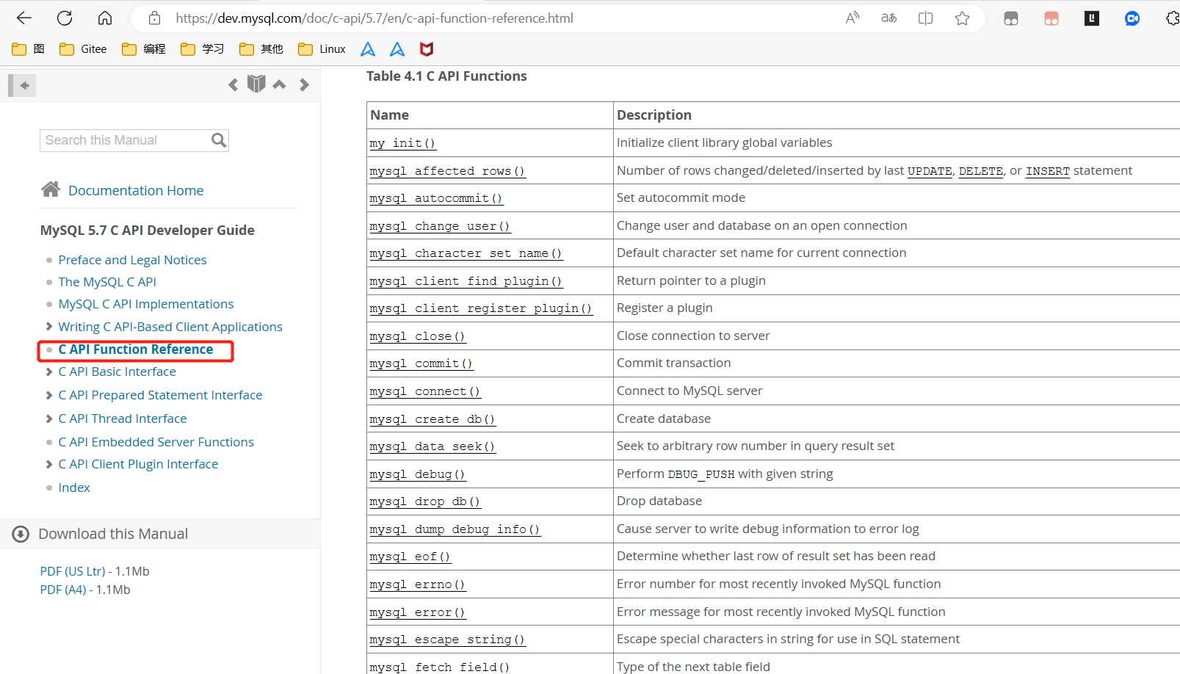The image size is (1180, 674).
Task: Open C API Embedded Server Functions
Action: click(x=156, y=442)
